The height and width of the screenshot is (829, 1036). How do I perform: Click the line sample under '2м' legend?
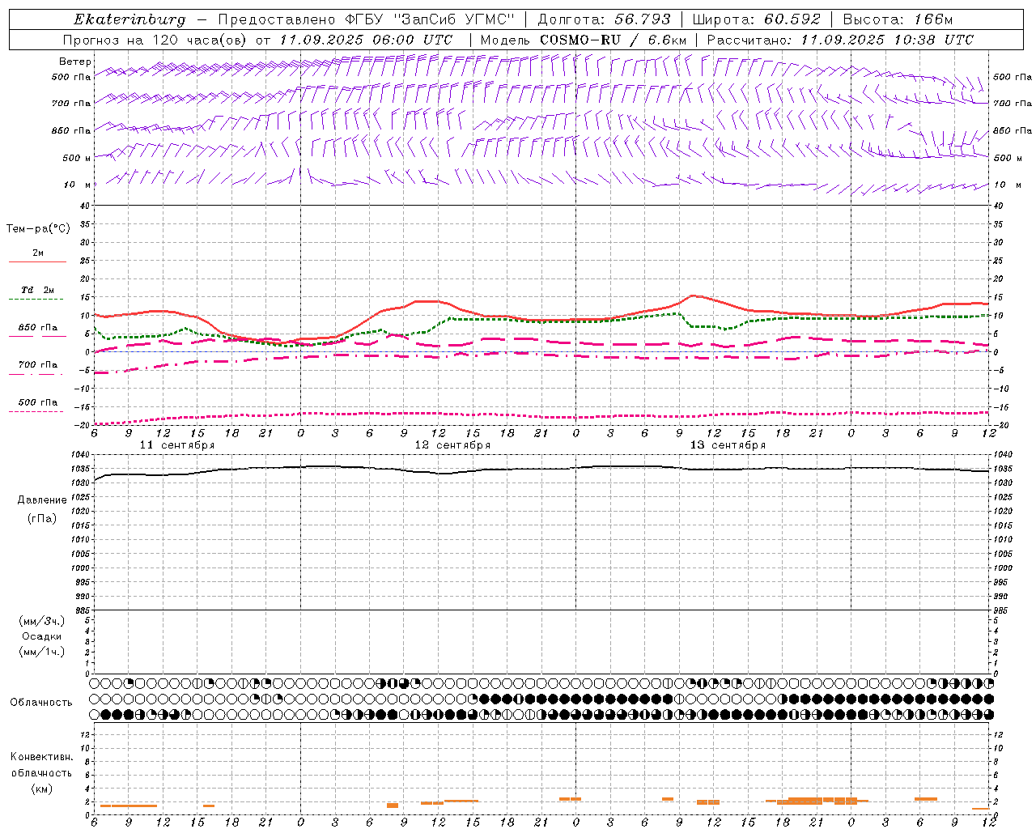pos(37,261)
